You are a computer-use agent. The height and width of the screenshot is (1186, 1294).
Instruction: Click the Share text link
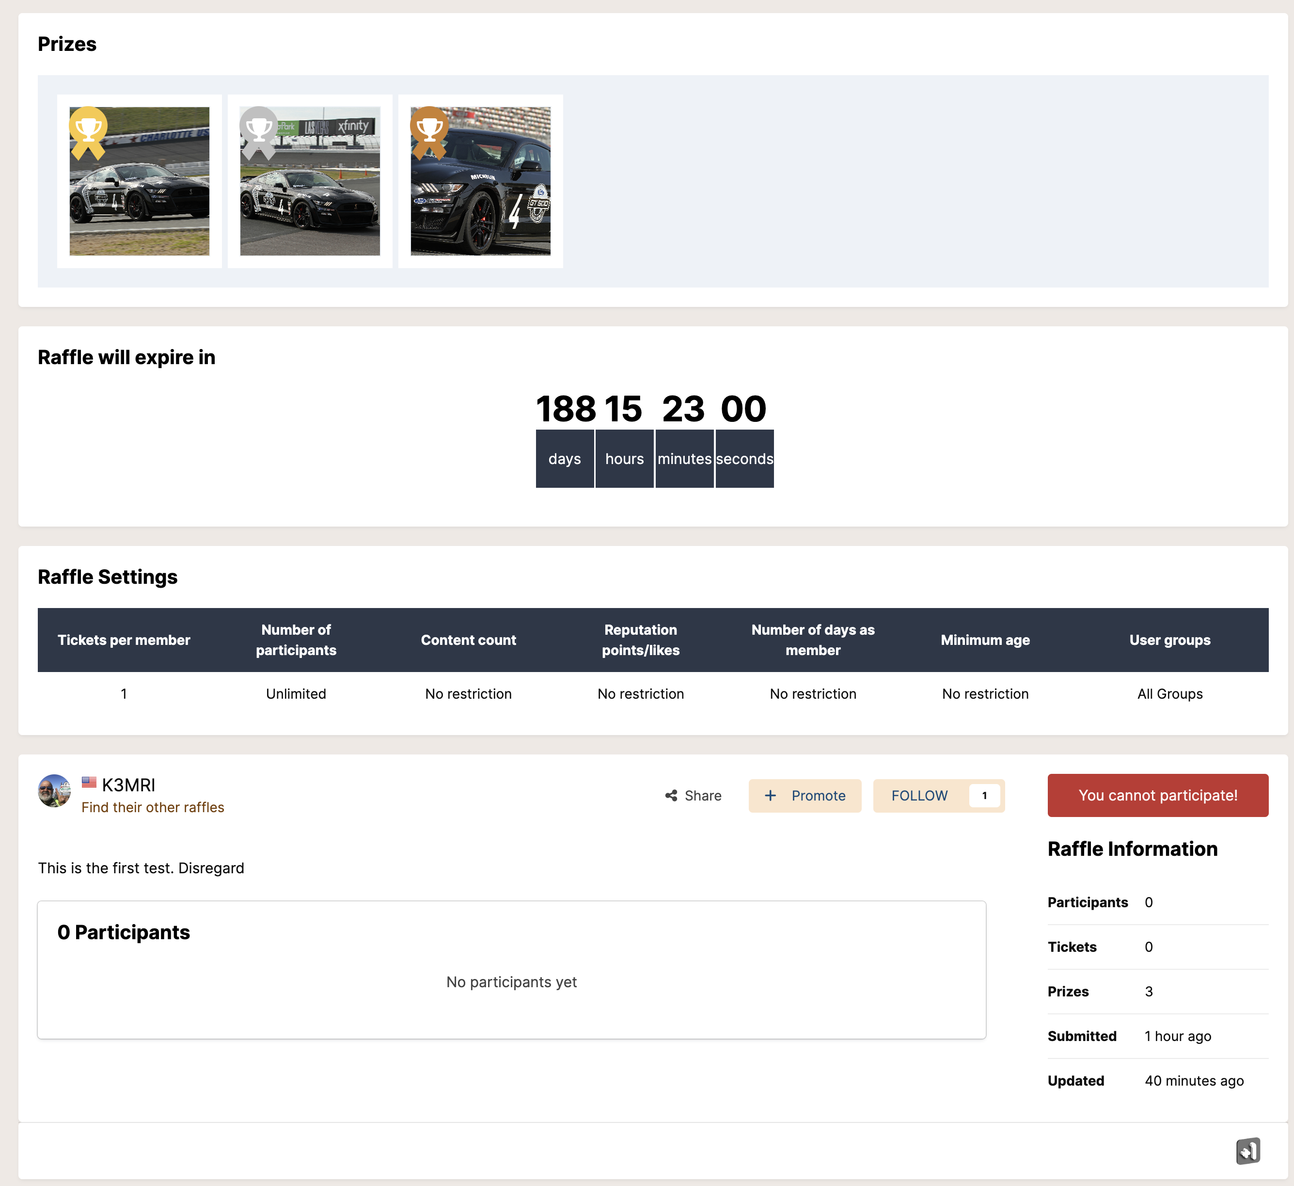pos(703,796)
